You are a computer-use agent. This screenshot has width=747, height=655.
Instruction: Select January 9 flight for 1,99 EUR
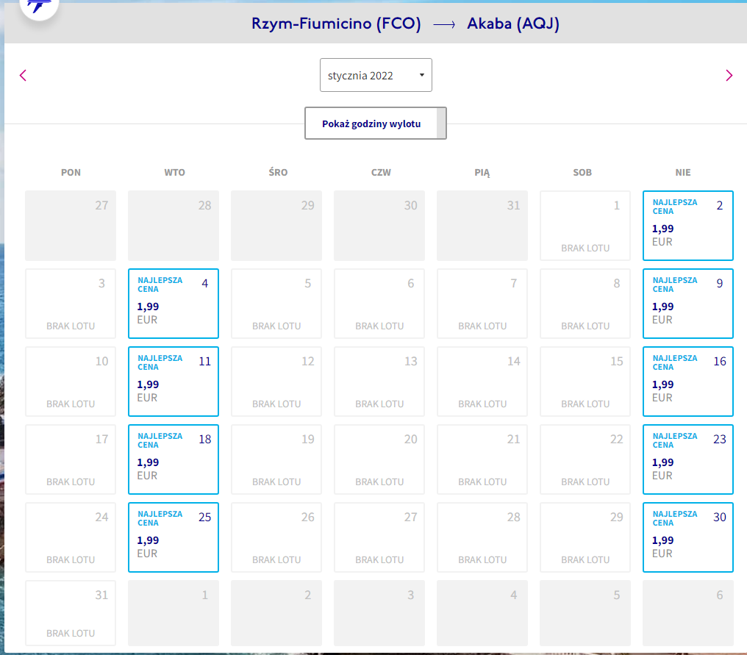click(x=688, y=304)
